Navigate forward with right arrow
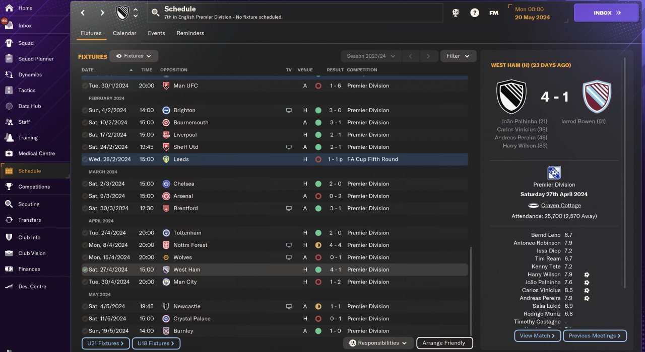 102,13
